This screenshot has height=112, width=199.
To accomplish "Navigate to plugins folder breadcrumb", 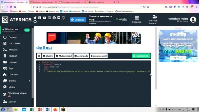I will click(48, 56).
